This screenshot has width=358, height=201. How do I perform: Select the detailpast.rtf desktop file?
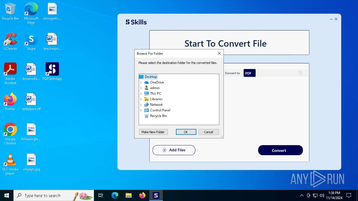[x=31, y=102]
